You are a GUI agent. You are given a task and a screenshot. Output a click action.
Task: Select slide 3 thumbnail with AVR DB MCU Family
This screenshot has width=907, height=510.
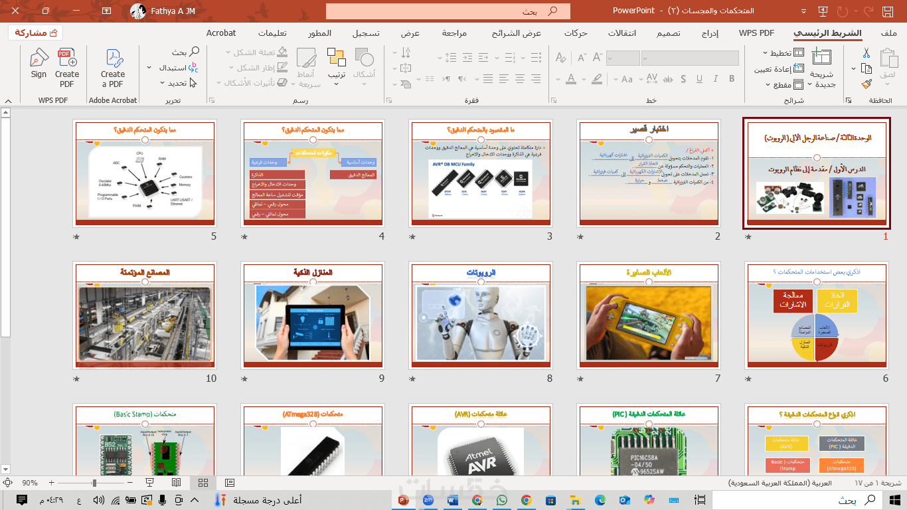point(481,173)
